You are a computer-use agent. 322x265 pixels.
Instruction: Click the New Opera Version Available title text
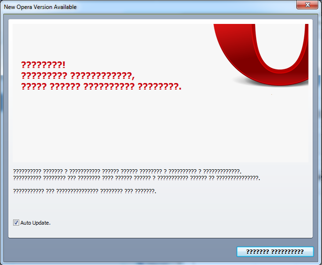coord(40,7)
